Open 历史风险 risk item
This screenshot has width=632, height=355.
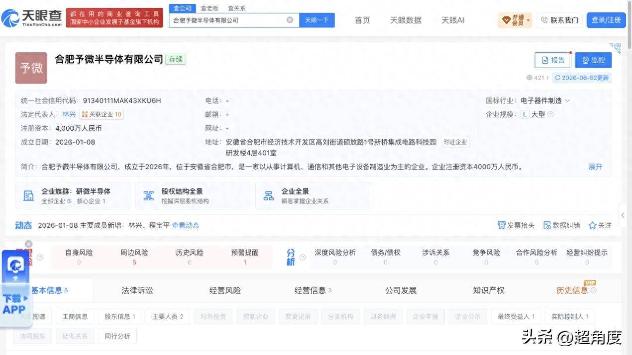(190, 257)
